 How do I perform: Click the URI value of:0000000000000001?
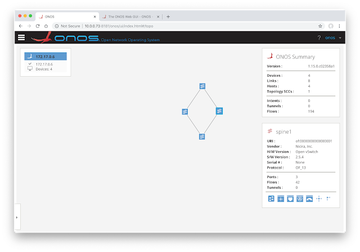(x=314, y=141)
